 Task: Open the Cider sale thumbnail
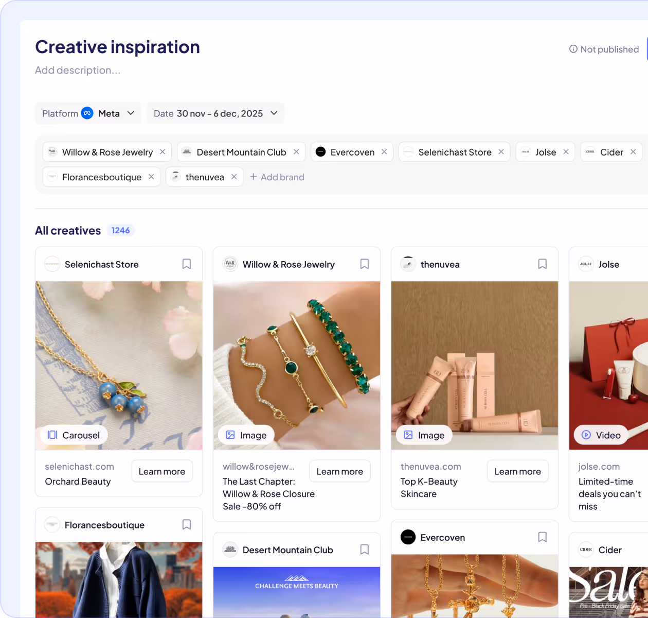pos(608,592)
